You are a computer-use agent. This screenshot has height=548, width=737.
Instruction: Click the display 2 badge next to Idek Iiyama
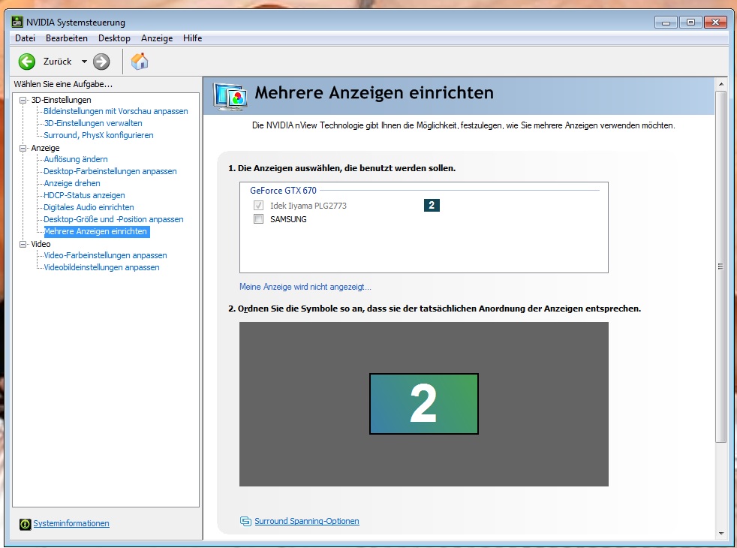432,206
